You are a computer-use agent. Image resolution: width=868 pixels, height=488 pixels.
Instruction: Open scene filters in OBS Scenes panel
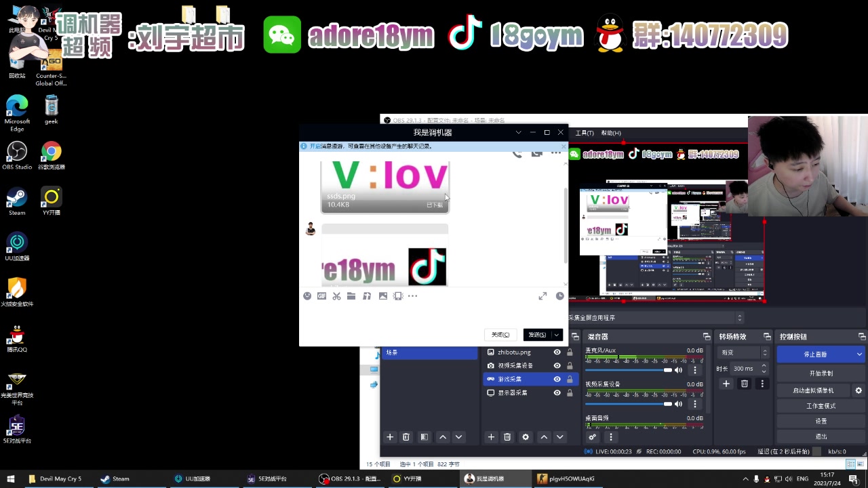click(425, 437)
